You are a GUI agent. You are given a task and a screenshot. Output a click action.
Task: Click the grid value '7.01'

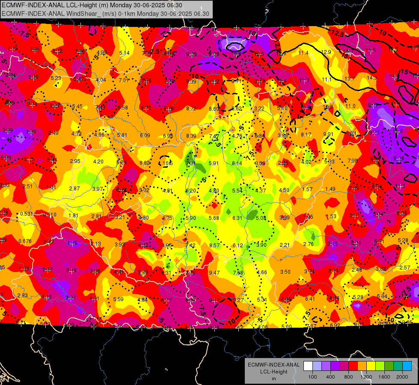(124, 80)
